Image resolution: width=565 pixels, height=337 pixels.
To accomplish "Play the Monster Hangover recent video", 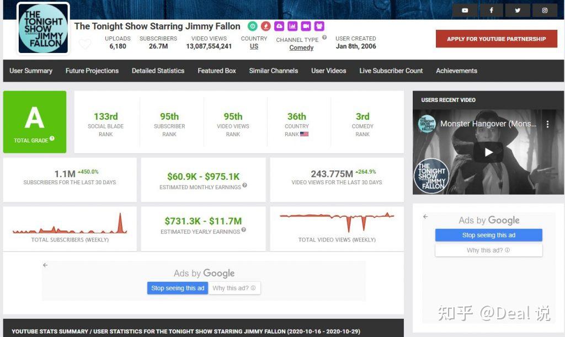I will point(488,153).
